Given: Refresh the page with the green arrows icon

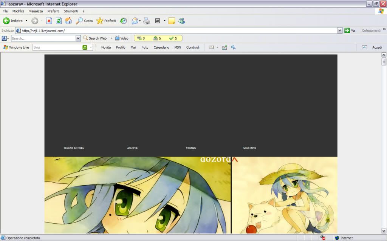Looking at the screenshot, I should point(59,21).
